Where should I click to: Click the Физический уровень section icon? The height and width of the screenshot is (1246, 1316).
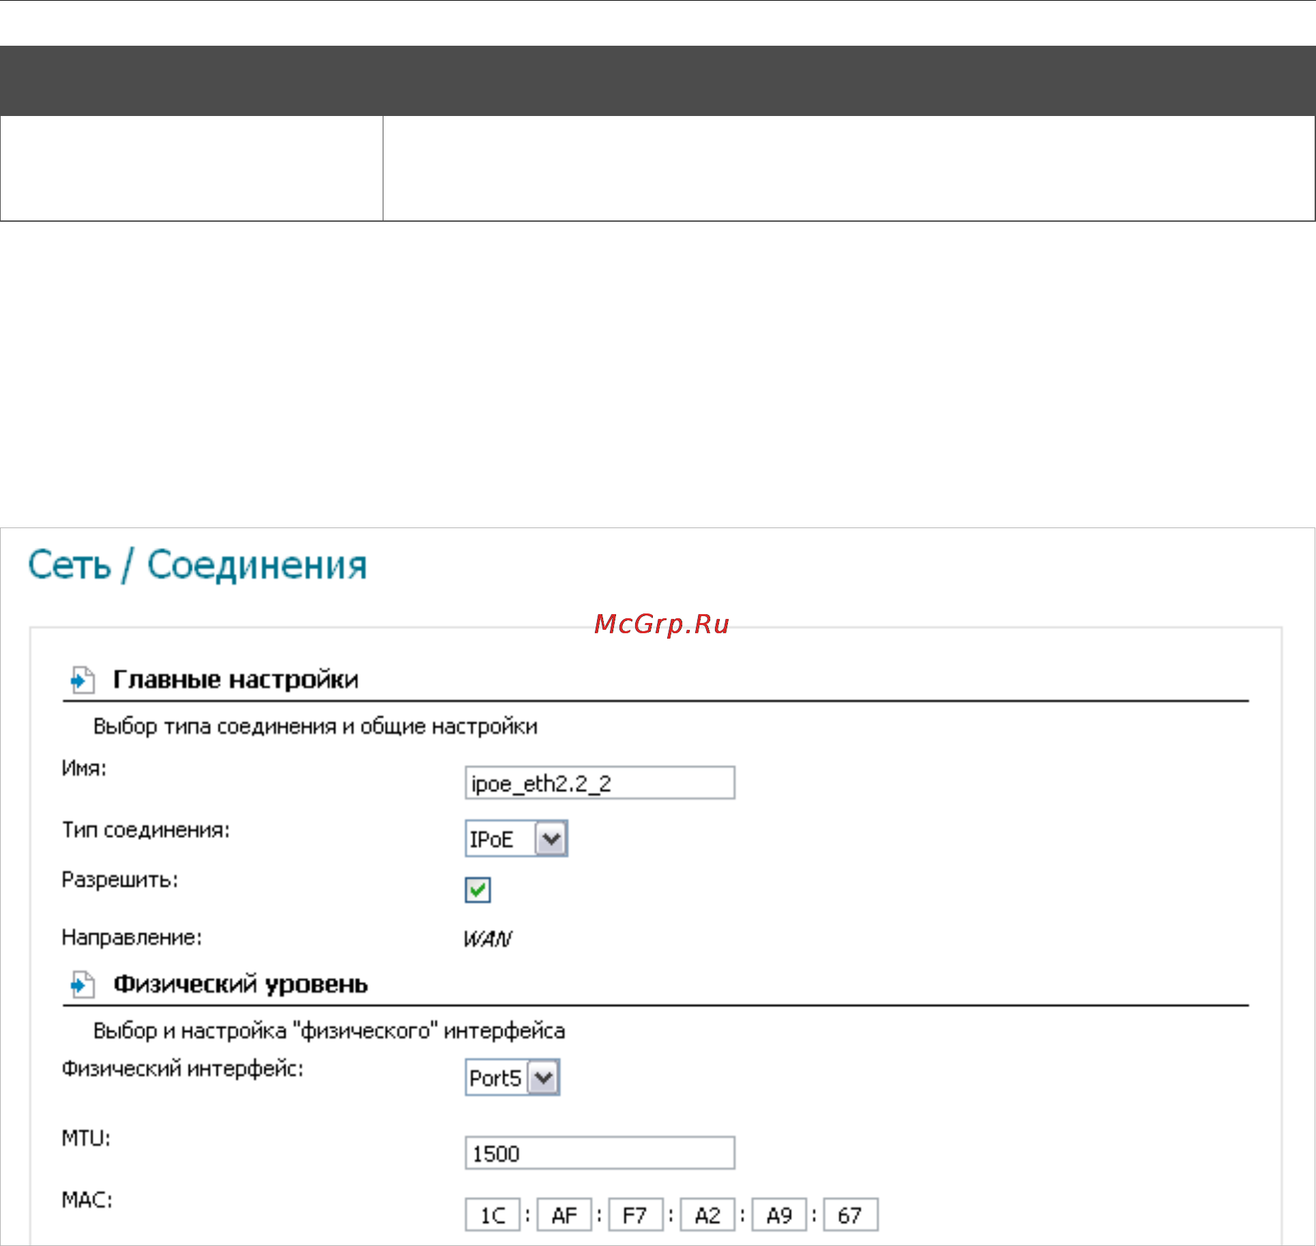point(83,984)
